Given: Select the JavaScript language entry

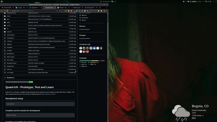Looking at the screenshot, I should [x=94, y=62].
